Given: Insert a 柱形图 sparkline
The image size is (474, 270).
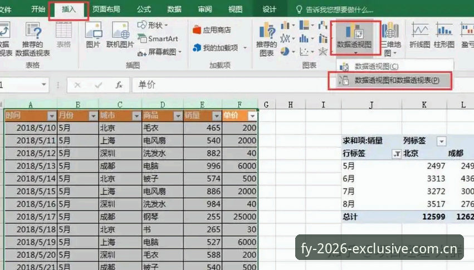Looking at the screenshot, I should point(444,36).
